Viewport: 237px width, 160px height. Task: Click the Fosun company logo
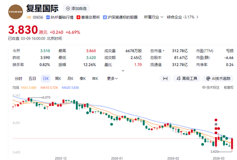click(x=16, y=12)
